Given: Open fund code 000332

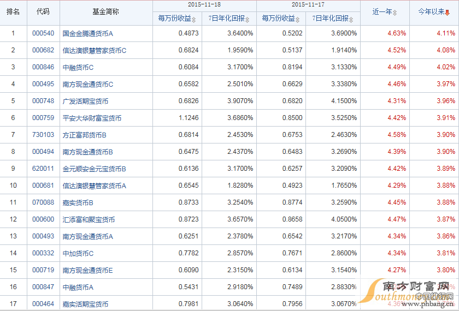Looking at the screenshot, I should [x=43, y=254].
